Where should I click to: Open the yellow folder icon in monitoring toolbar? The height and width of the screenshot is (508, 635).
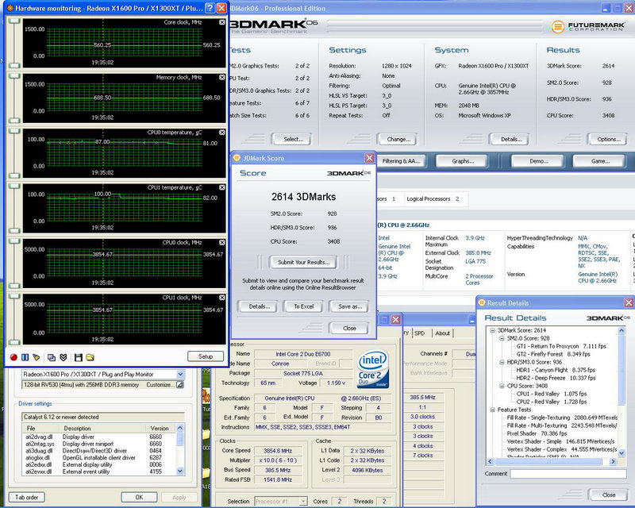click(90, 357)
